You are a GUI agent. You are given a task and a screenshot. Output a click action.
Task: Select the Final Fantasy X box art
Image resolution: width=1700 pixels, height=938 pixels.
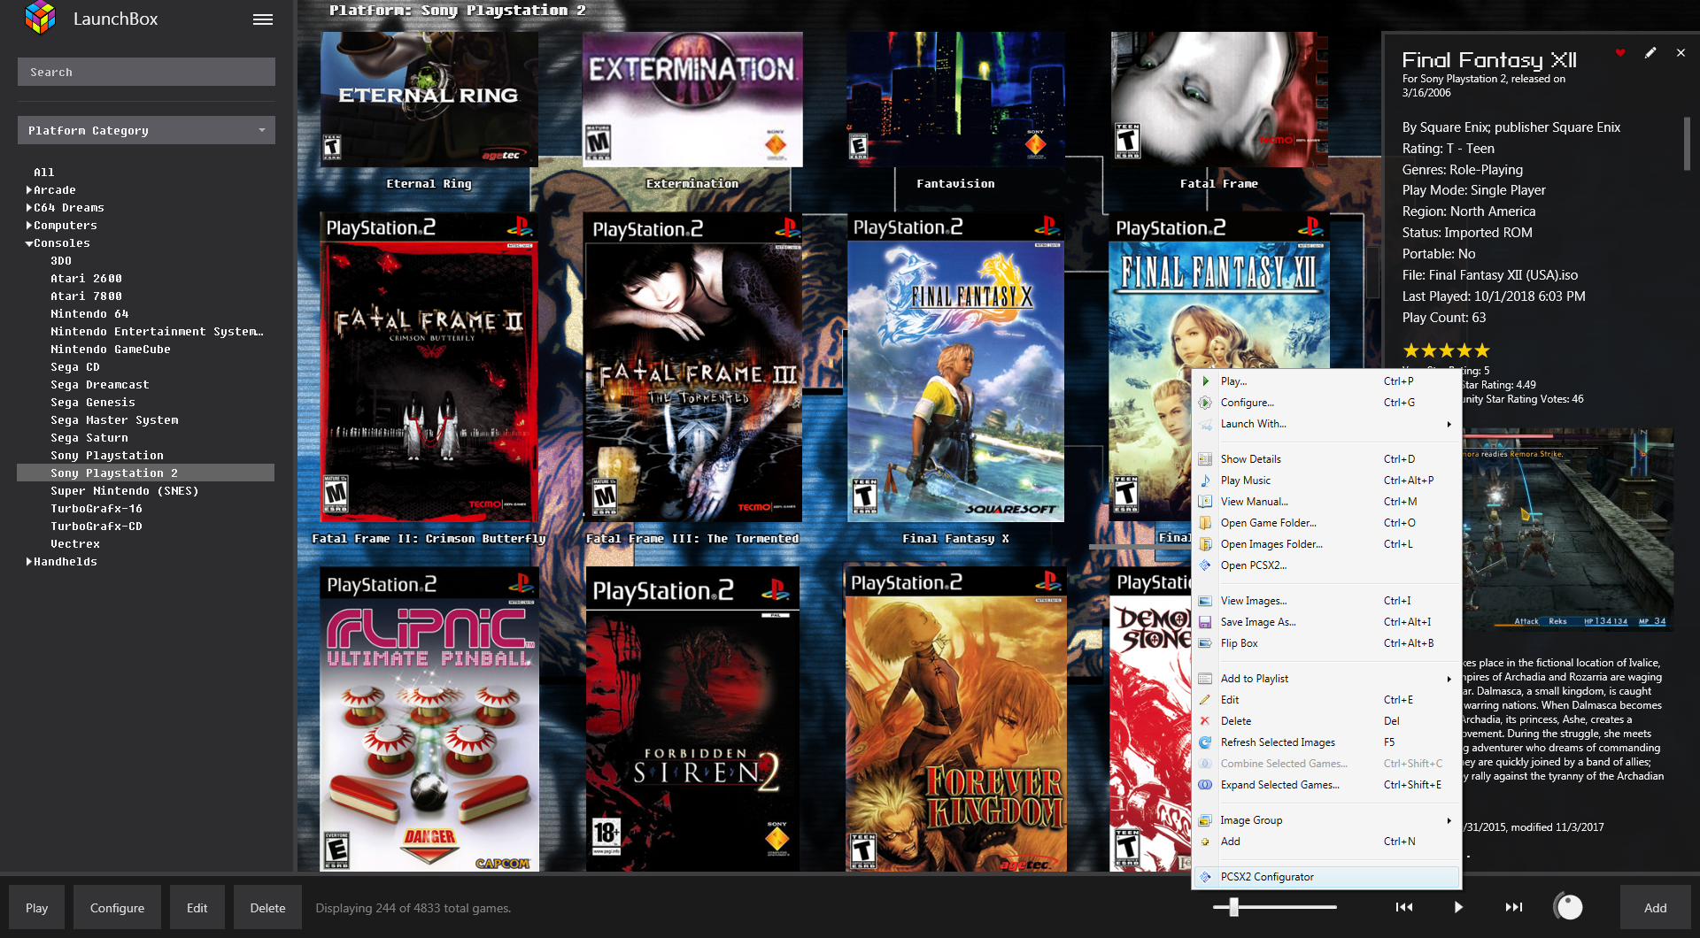956,367
